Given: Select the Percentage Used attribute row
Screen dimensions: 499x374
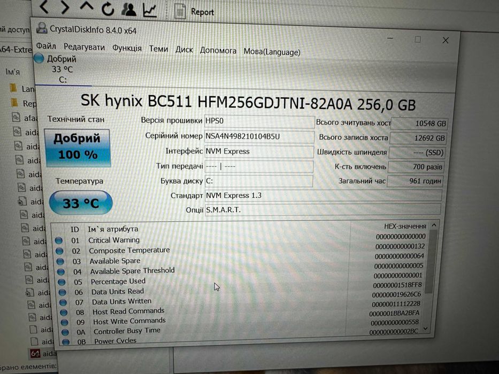Looking at the screenshot, I should click(242, 279).
